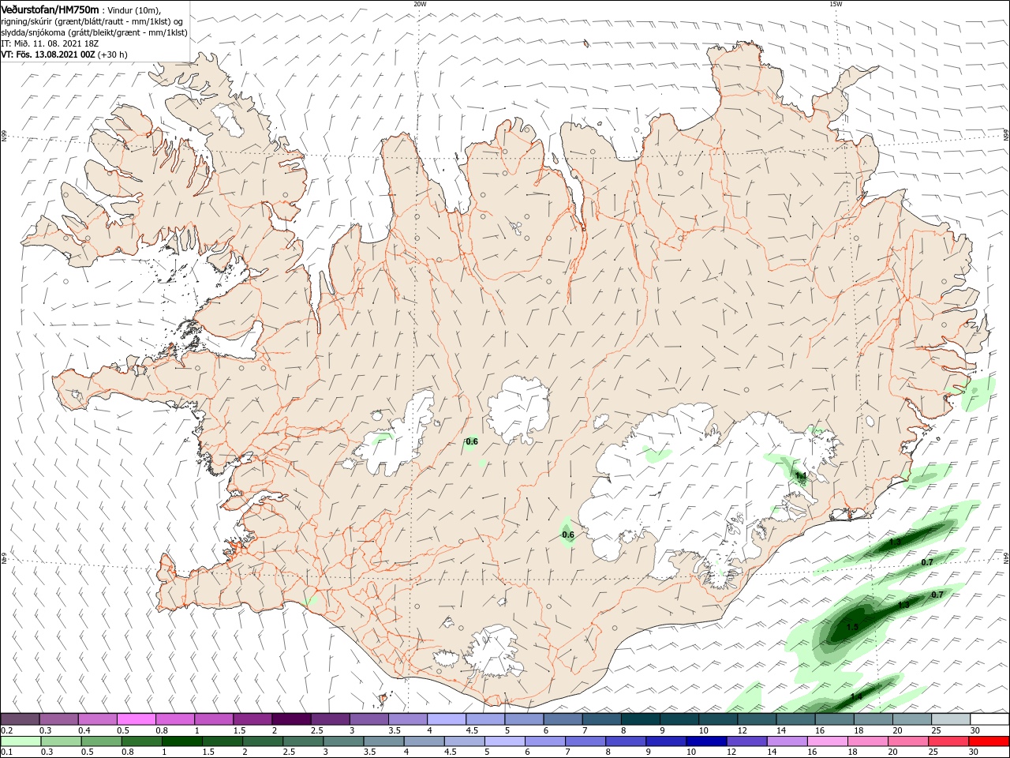This screenshot has width=1010, height=758.
Task: Click the 1.5 precipitation value offshore
Action: point(852,628)
